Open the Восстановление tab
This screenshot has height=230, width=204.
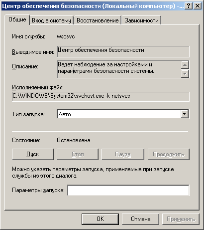pos(98,20)
